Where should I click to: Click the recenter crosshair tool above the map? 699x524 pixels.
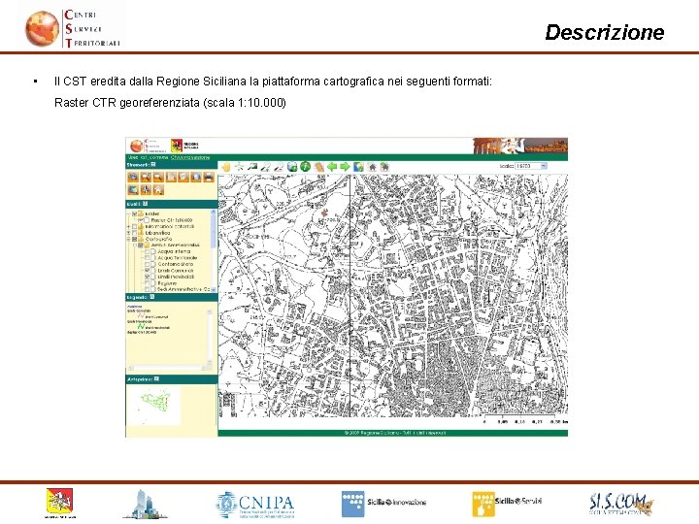[239, 167]
